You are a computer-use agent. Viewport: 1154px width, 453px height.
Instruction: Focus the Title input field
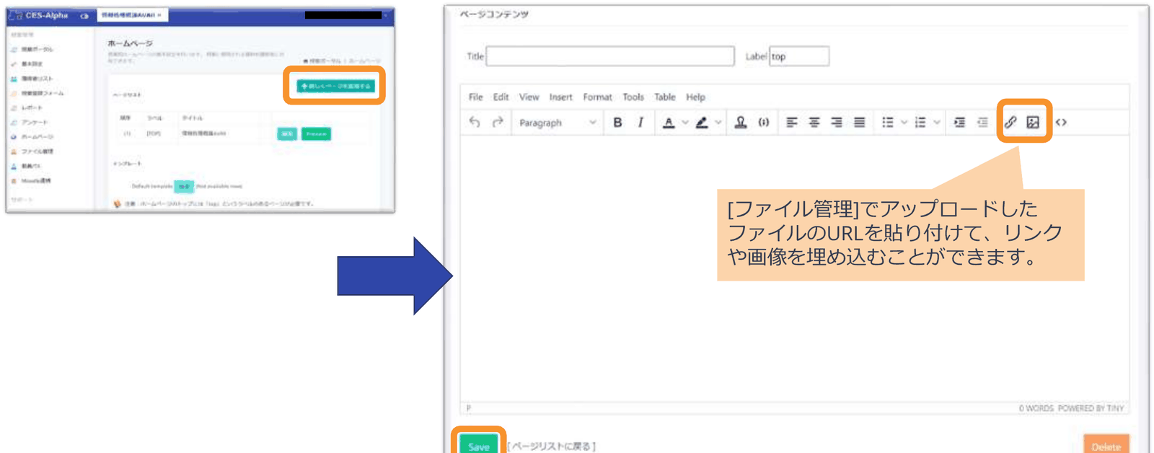point(610,56)
